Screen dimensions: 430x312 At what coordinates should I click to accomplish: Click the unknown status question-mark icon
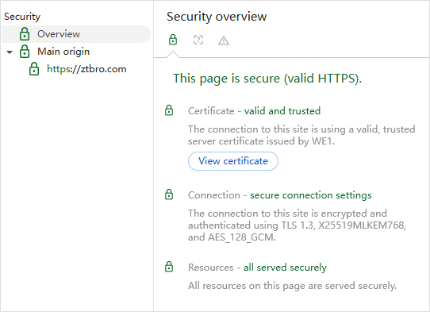[198, 40]
